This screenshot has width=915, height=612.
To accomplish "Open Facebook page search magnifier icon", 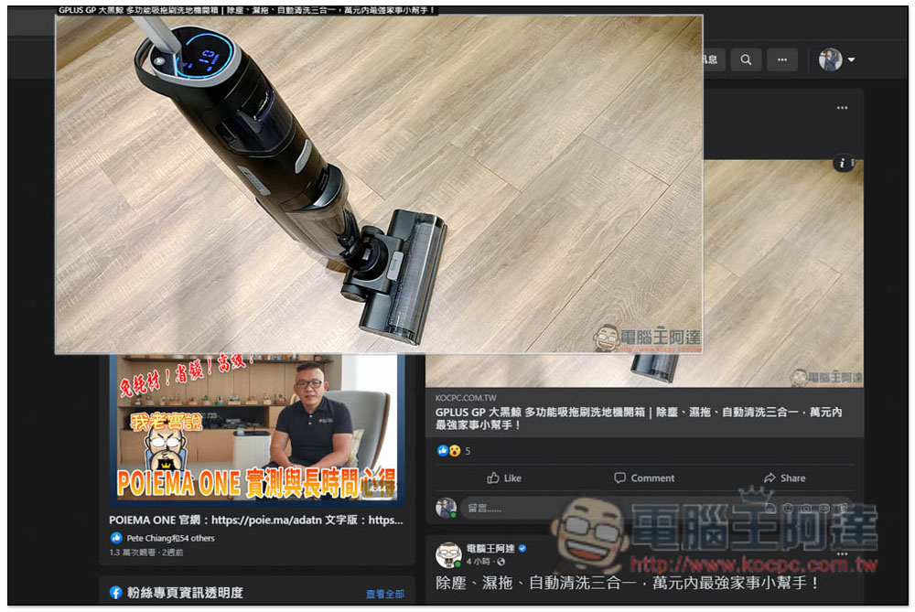I will (746, 59).
